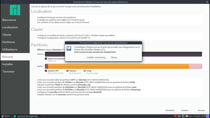Viewport: 210px width, 118px height.
Task: Select the installer window entry in the taskbar
Action: [x=27, y=116]
